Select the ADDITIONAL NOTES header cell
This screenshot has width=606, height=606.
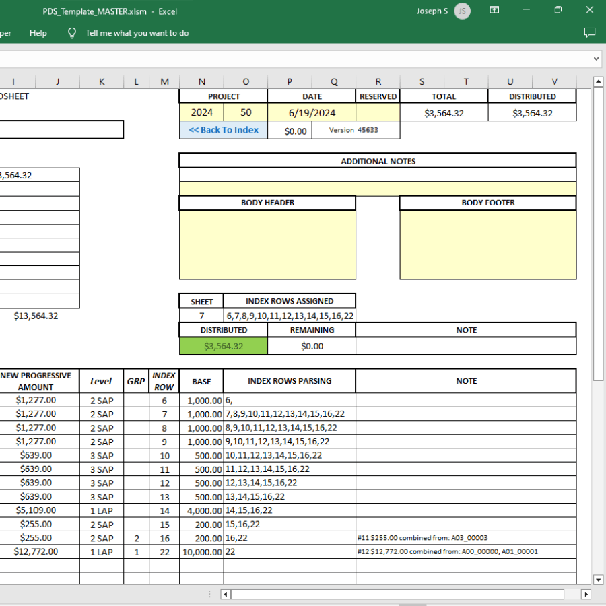point(378,161)
